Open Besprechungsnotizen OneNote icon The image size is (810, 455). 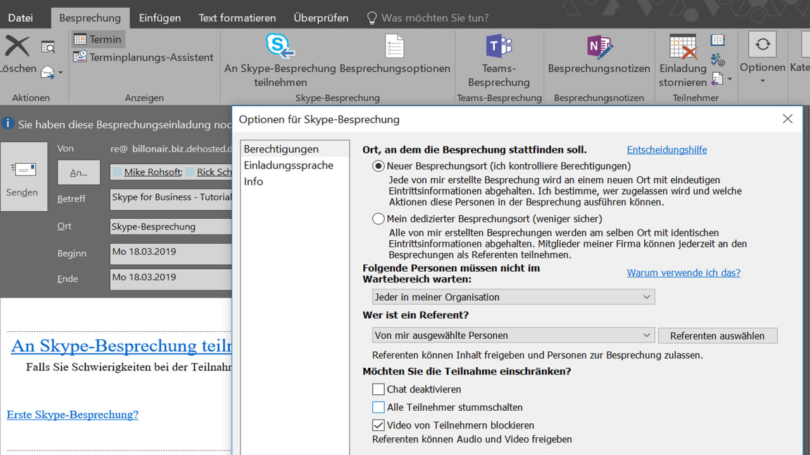click(x=599, y=47)
